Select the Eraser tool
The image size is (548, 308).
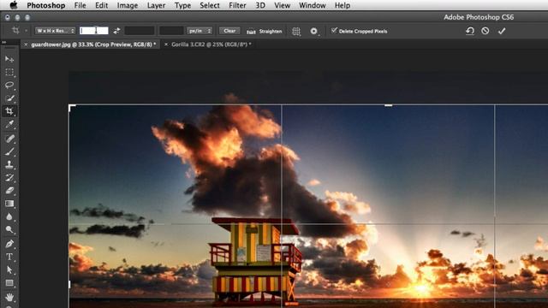pyautogui.click(x=9, y=190)
